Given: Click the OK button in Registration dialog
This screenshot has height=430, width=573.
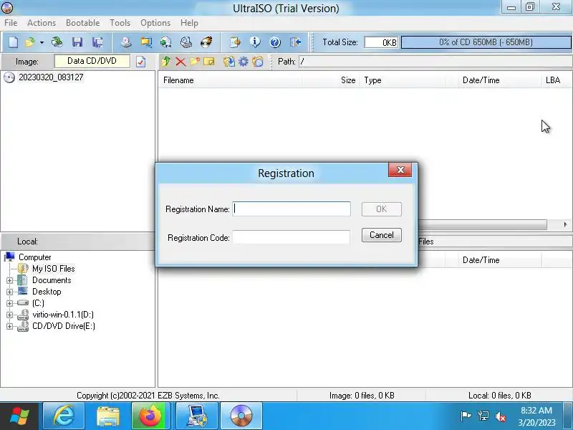Looking at the screenshot, I should click(x=382, y=209).
